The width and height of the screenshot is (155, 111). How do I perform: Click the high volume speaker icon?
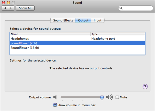[x=110, y=97]
